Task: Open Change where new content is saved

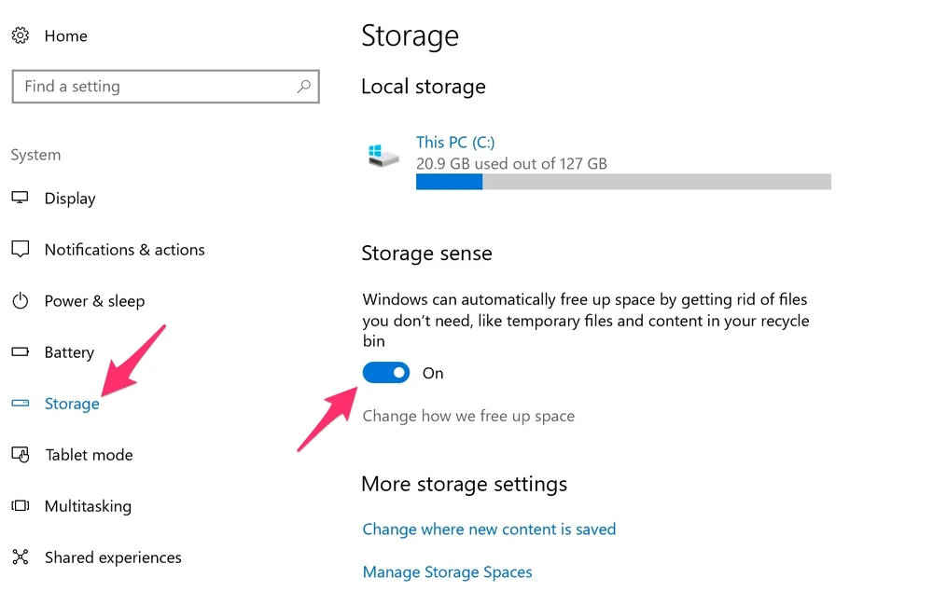Action: click(x=489, y=529)
